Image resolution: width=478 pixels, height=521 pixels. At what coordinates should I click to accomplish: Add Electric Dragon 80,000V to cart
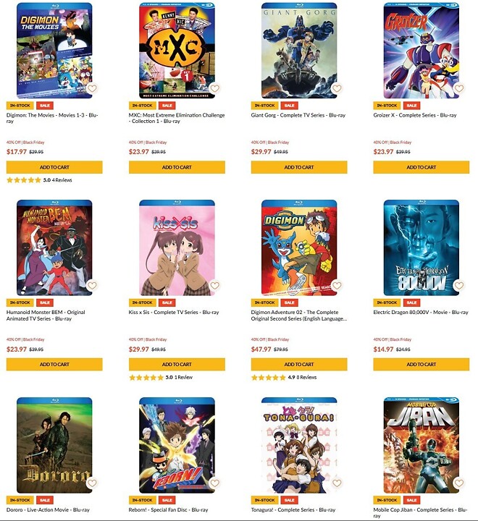421,364
